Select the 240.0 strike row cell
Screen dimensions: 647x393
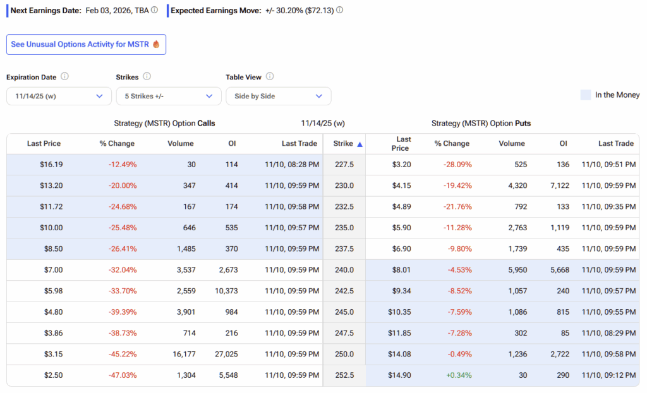(344, 270)
